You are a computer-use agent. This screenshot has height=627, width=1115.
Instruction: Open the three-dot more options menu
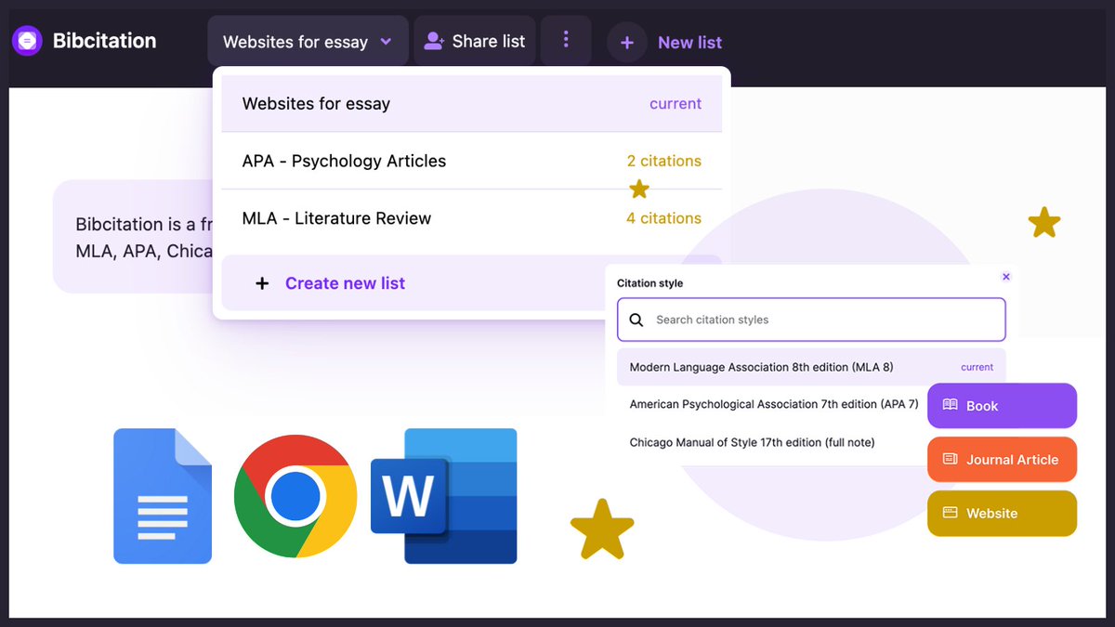pos(566,41)
